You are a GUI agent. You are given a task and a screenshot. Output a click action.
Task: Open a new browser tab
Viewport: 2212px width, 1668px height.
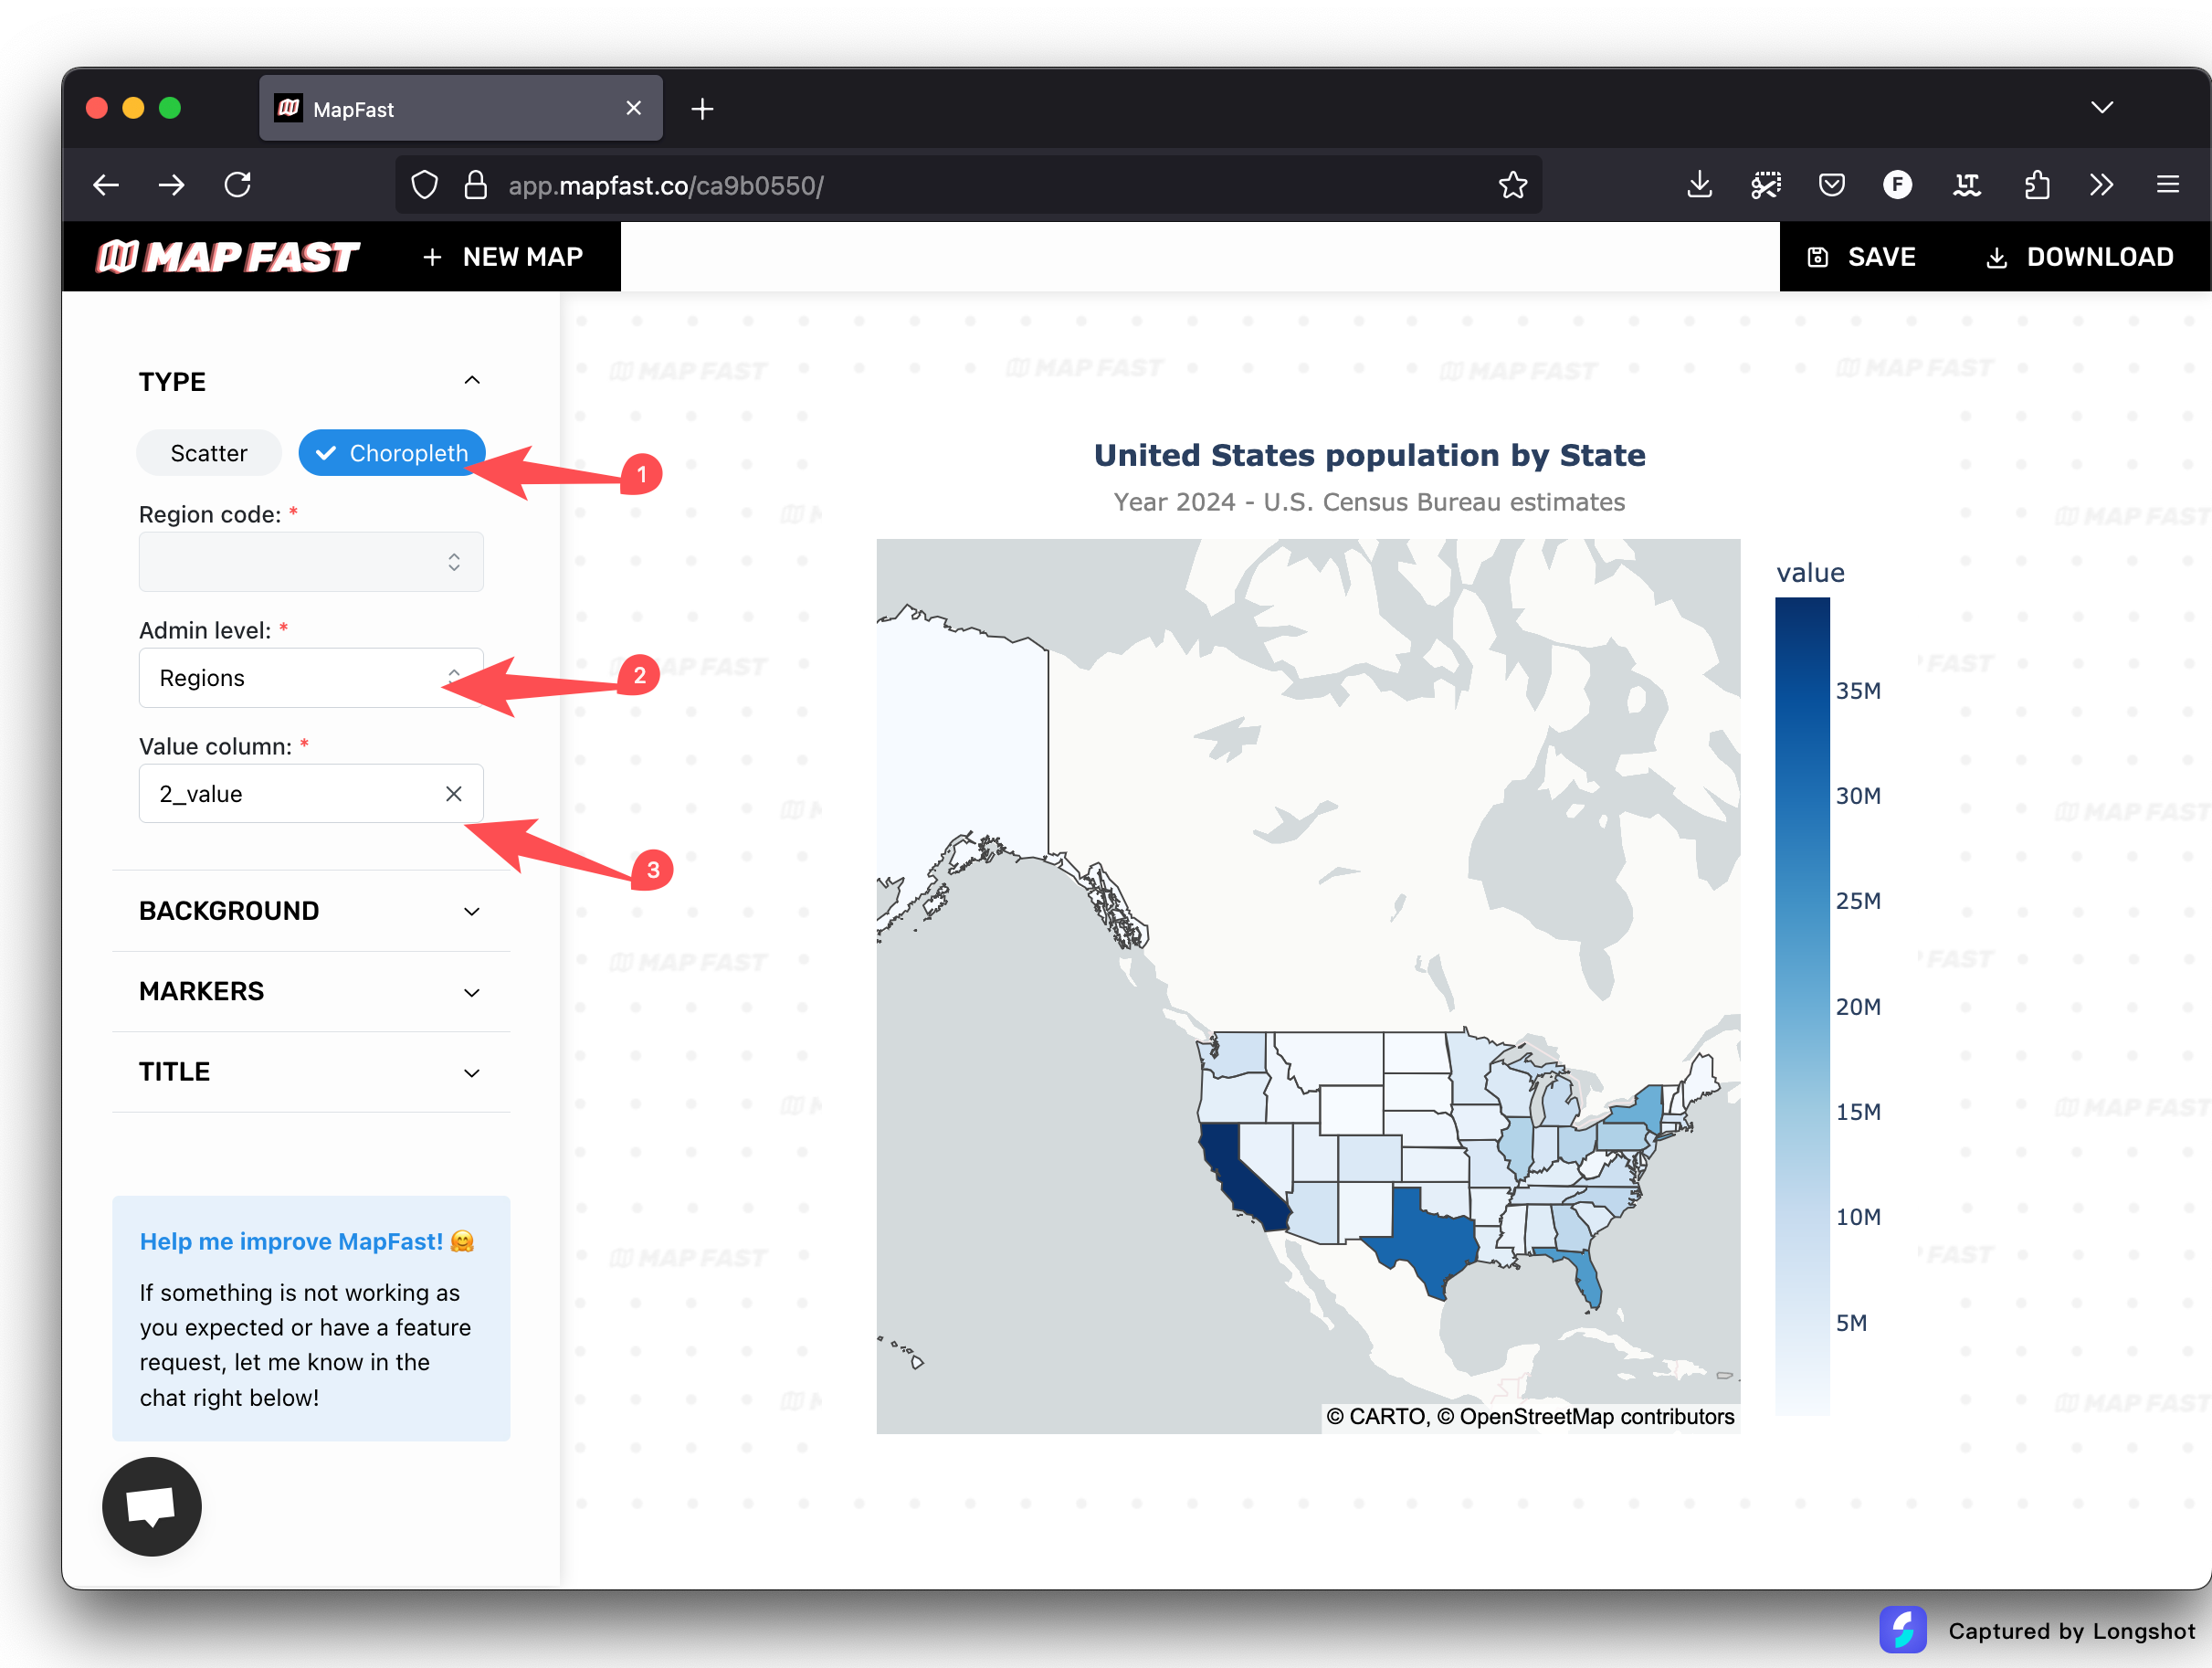point(703,109)
